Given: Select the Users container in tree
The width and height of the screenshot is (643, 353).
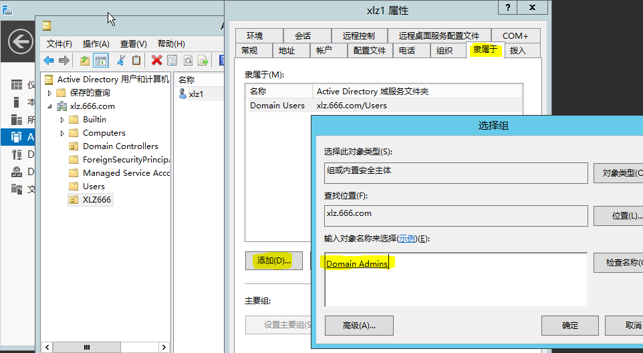Looking at the screenshot, I should coord(94,187).
